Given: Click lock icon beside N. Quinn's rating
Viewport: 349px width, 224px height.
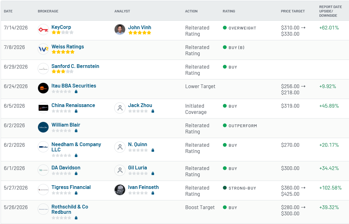Looking at the screenshot, I should [153, 150].
